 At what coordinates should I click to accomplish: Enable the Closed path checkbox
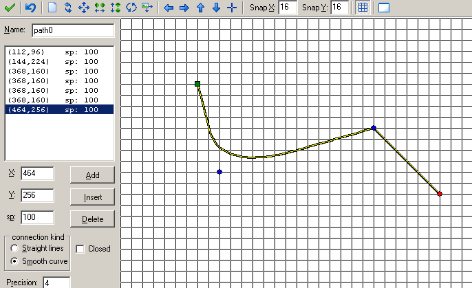(x=81, y=249)
